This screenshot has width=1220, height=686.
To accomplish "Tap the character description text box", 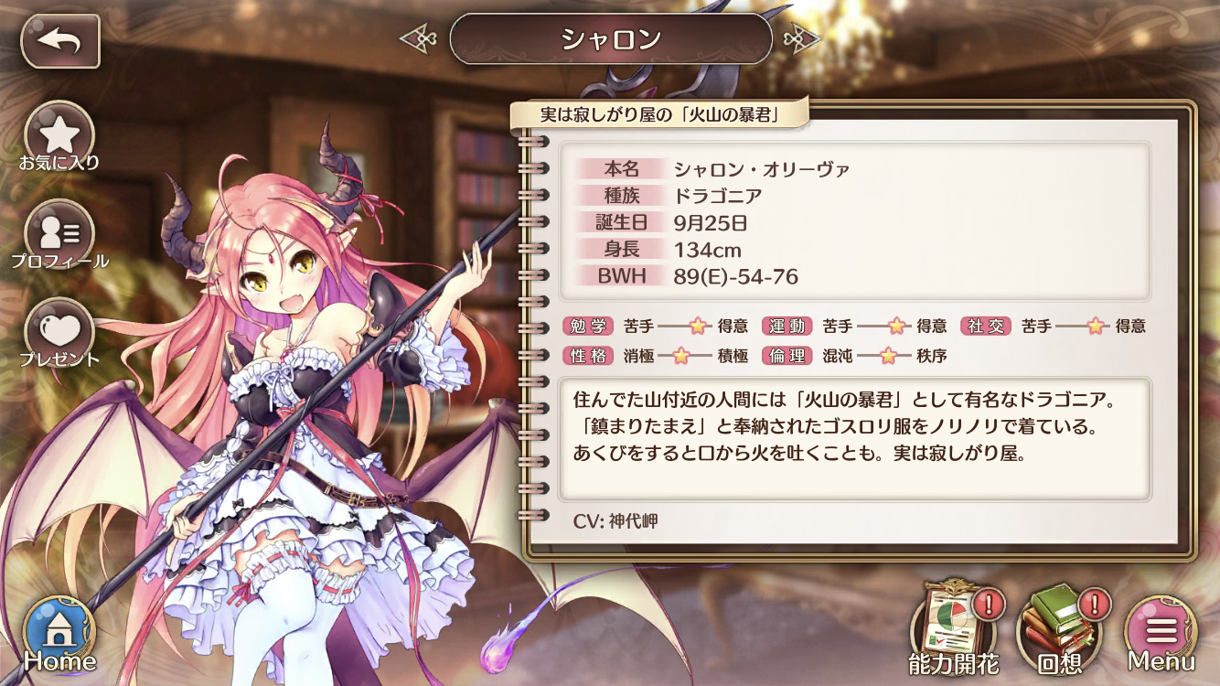I will pos(854,439).
